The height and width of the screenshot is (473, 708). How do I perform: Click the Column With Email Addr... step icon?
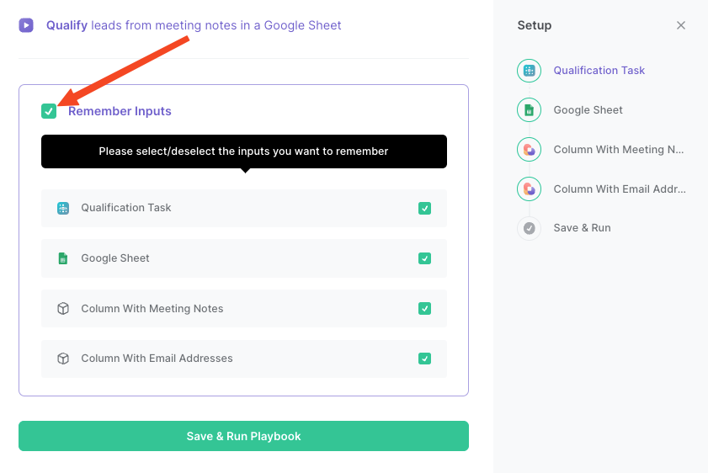point(530,189)
